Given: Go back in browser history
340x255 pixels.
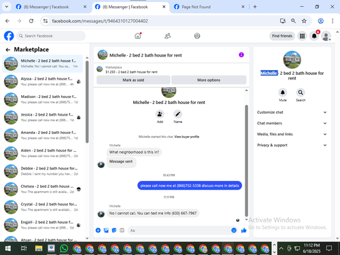Looking at the screenshot, I should [7, 21].
